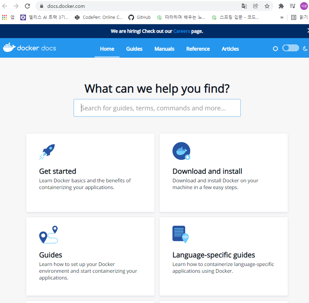Focus the docs search input field
Screen dimensions: 309x303
click(157, 108)
